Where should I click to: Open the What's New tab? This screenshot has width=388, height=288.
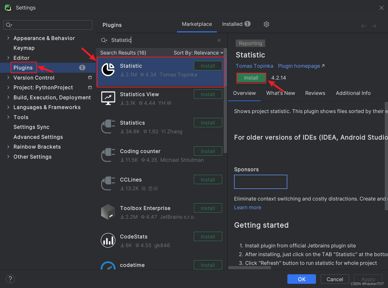click(x=280, y=93)
